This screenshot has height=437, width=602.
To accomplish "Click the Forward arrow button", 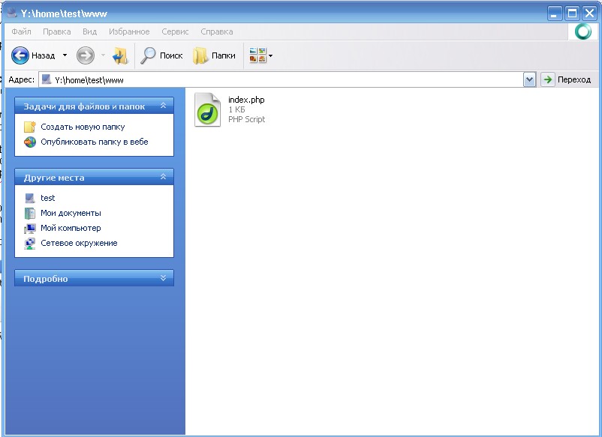I will coord(86,55).
